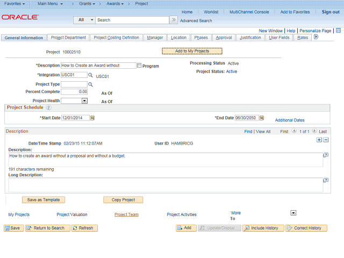The height and width of the screenshot is (258, 344).
Task: Add a new description row with plus icon
Action: tap(319, 140)
